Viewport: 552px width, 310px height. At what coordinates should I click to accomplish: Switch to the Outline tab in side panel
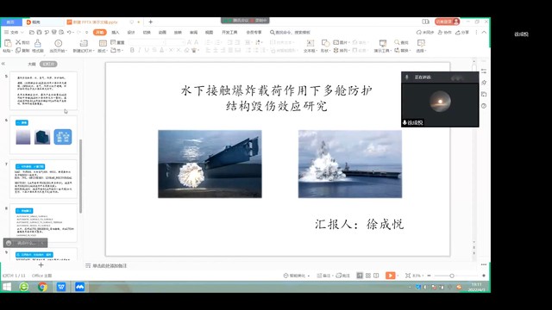tap(32, 64)
